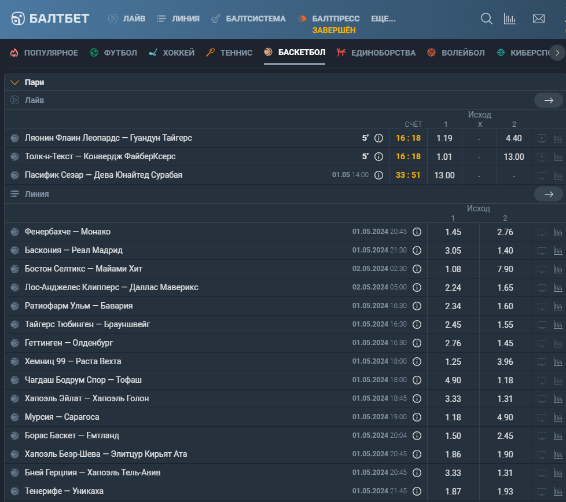The height and width of the screenshot is (502, 566).
Task: Open info icon for Бостон Селтикс — Майами Хит
Action: point(417,269)
